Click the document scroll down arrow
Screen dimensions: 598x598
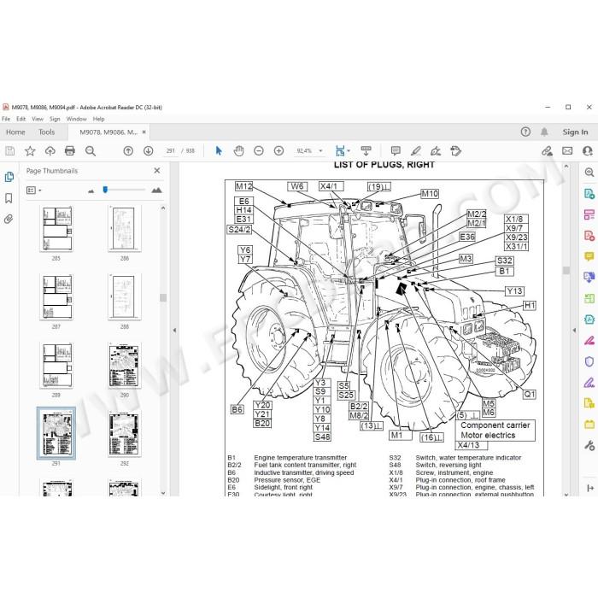point(566,495)
